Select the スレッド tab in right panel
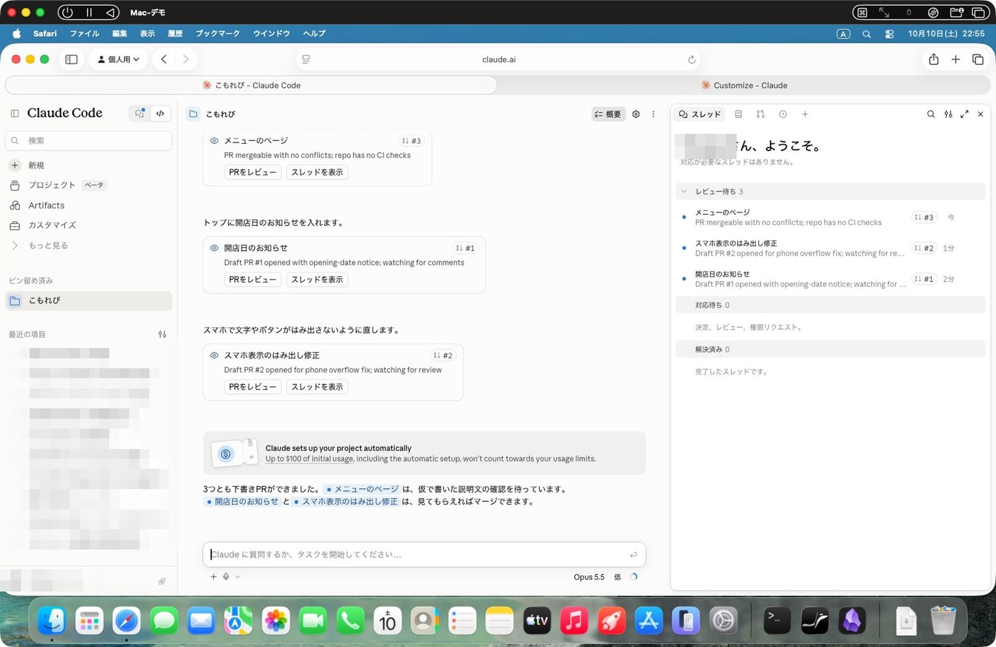Image resolution: width=996 pixels, height=647 pixels. (x=700, y=114)
